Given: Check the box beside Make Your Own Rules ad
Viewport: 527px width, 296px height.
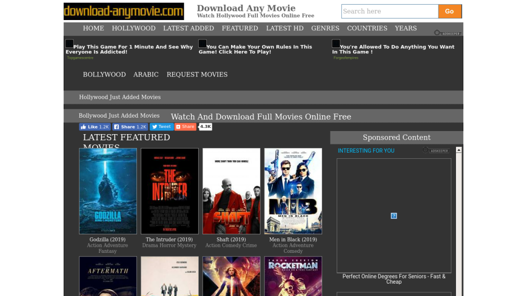Looking at the screenshot, I should pyautogui.click(x=202, y=43).
